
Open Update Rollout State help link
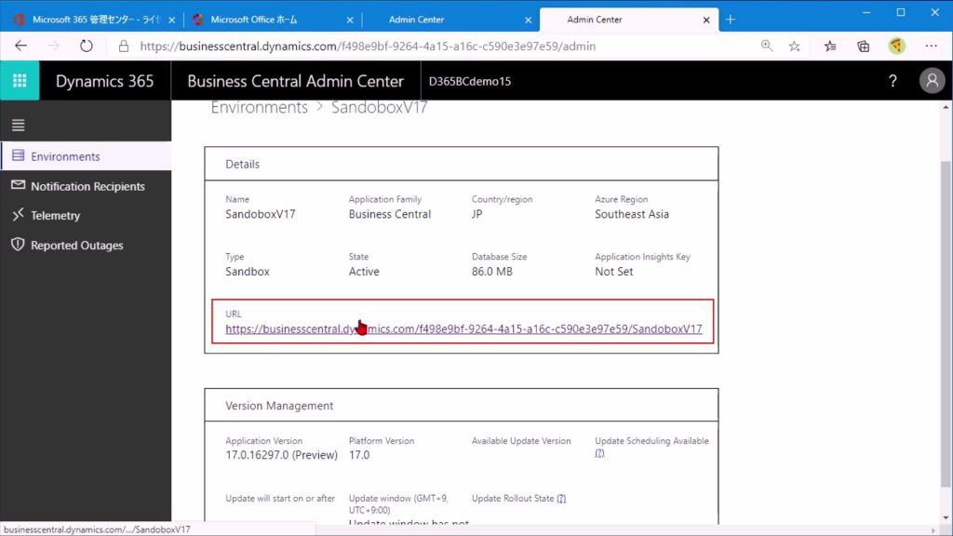561,499
